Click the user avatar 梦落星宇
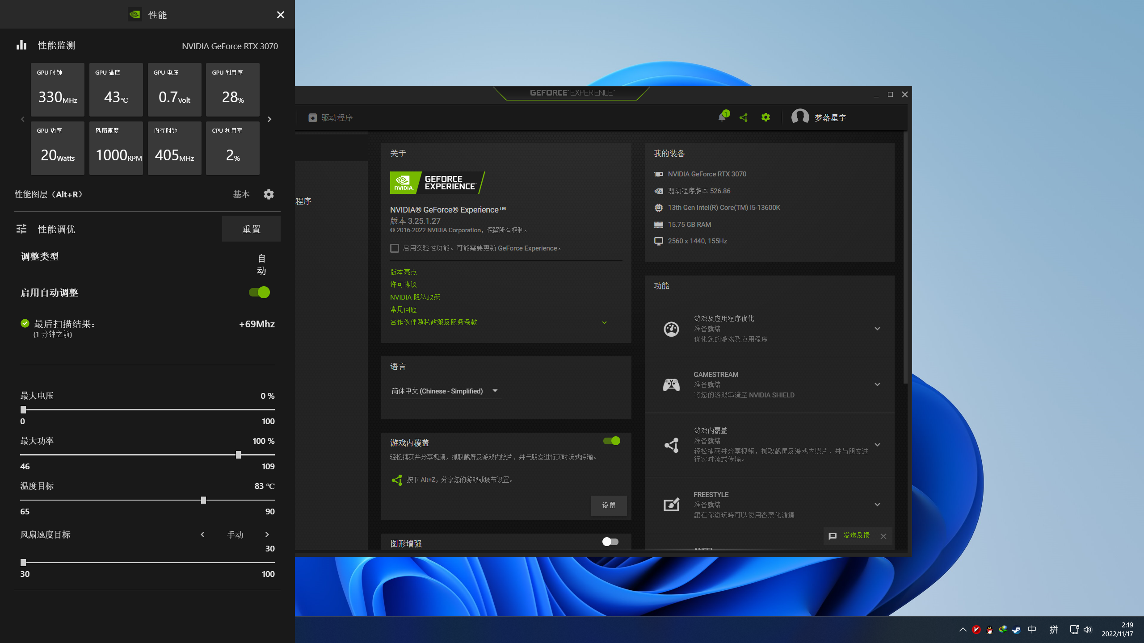The height and width of the screenshot is (643, 1144). [x=800, y=117]
